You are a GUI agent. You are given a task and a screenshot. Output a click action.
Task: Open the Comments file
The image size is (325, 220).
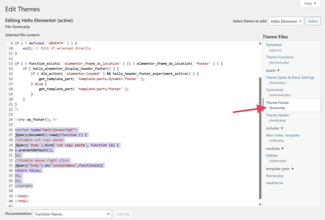[275, 90]
